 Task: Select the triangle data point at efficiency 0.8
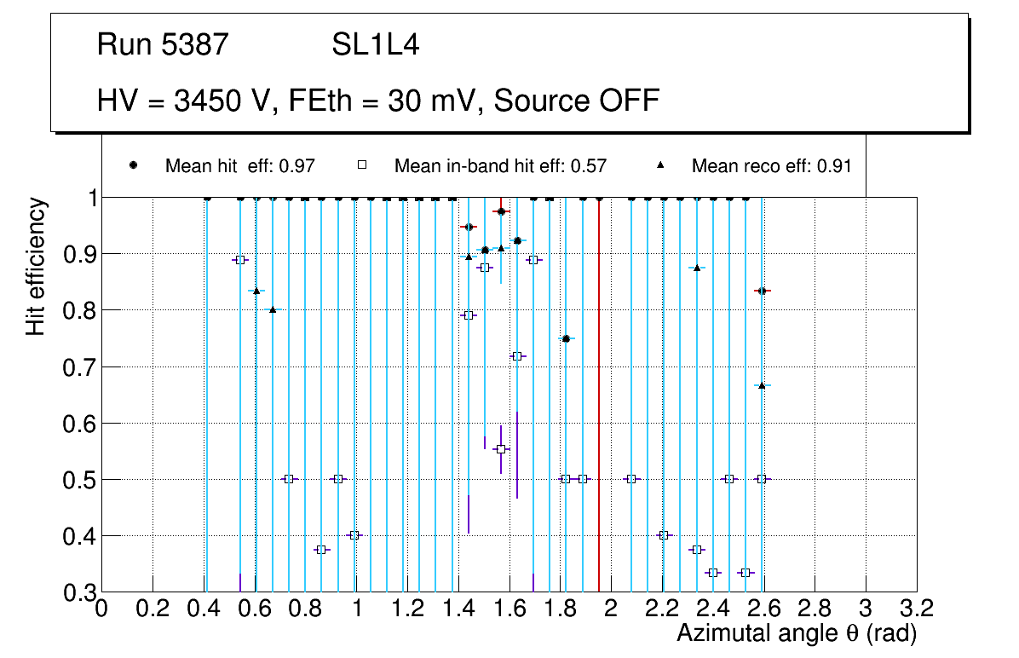tap(273, 309)
